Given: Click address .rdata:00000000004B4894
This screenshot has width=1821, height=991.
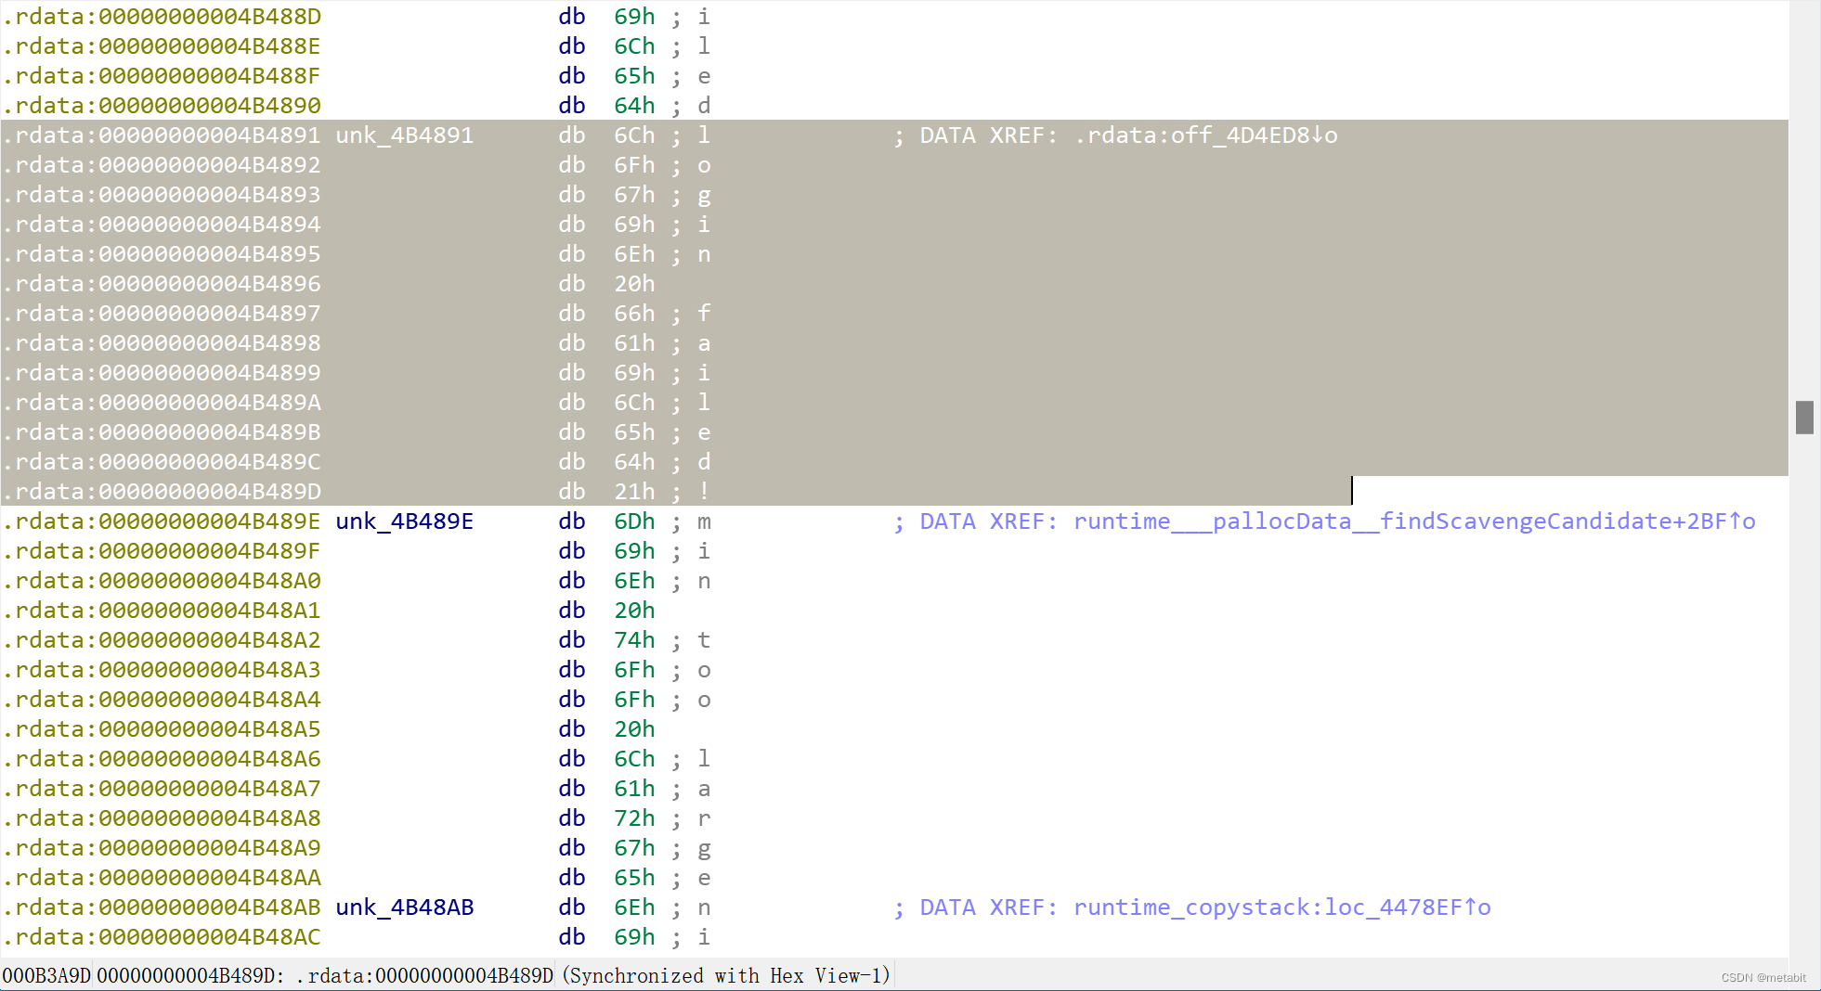Looking at the screenshot, I should click(x=162, y=225).
